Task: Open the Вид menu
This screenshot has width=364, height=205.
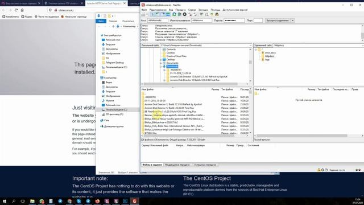Action: 171,10
